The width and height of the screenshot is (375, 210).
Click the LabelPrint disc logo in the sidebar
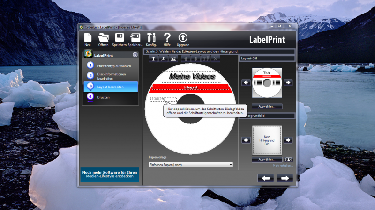(x=88, y=54)
